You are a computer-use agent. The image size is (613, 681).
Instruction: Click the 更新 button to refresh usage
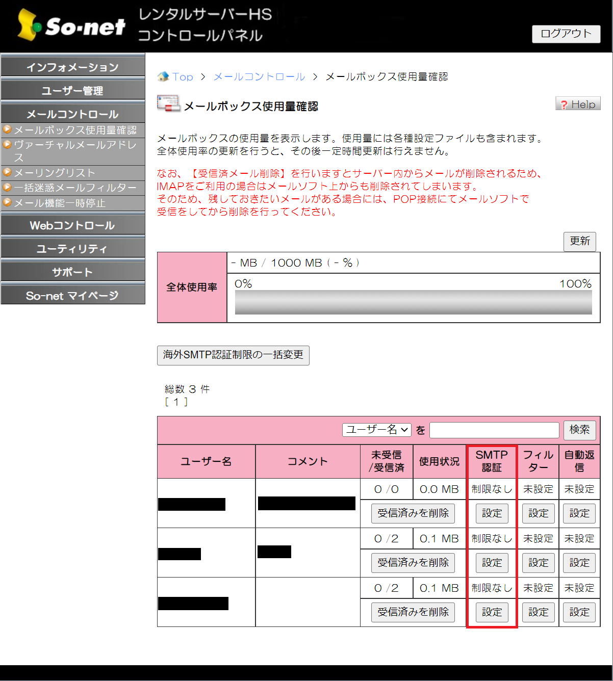coord(579,241)
